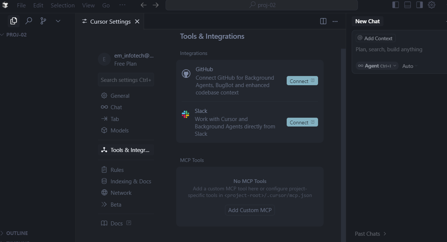Split the editor to the right
Image resolution: width=447 pixels, height=242 pixels.
(323, 21)
